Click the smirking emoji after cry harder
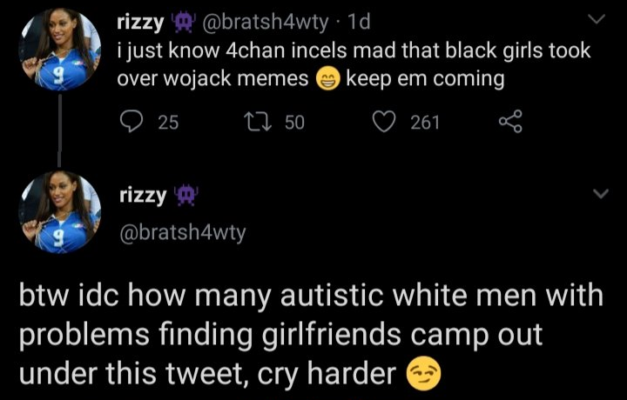627x400 pixels. pyautogui.click(x=423, y=374)
